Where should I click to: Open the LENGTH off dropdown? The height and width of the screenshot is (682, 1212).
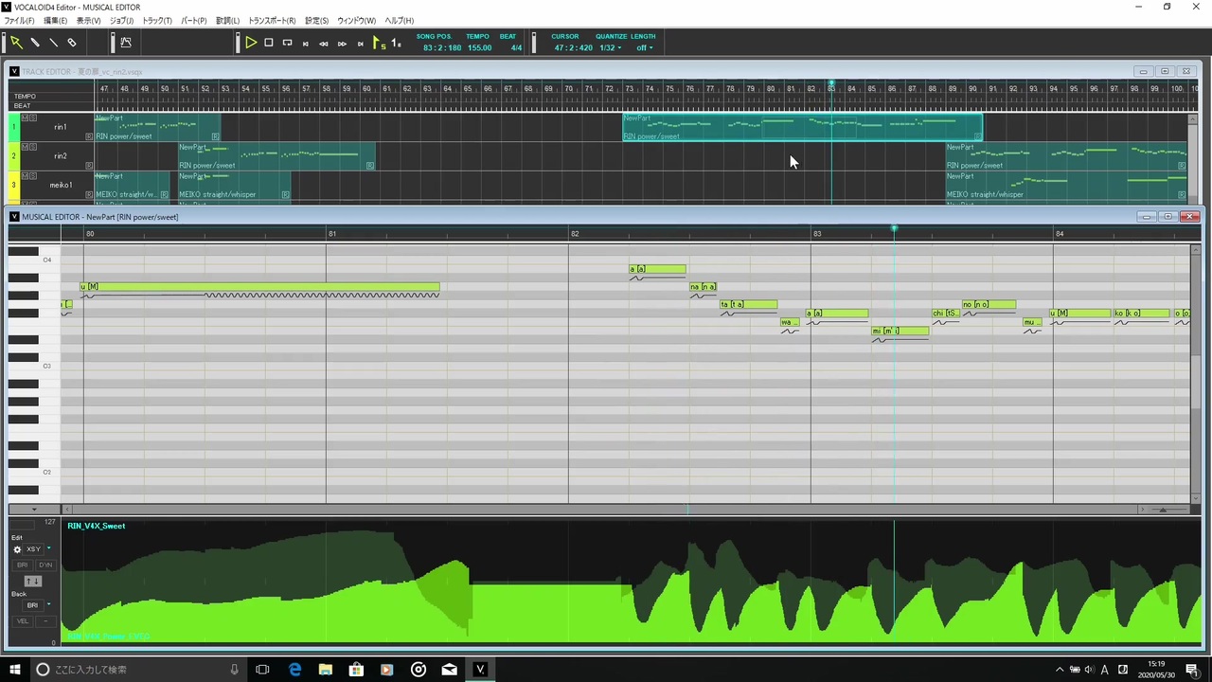644,47
